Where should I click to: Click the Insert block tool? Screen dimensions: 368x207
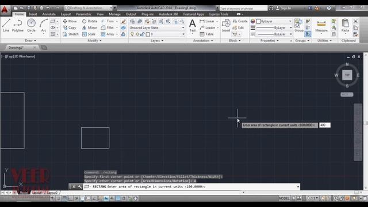point(226,25)
